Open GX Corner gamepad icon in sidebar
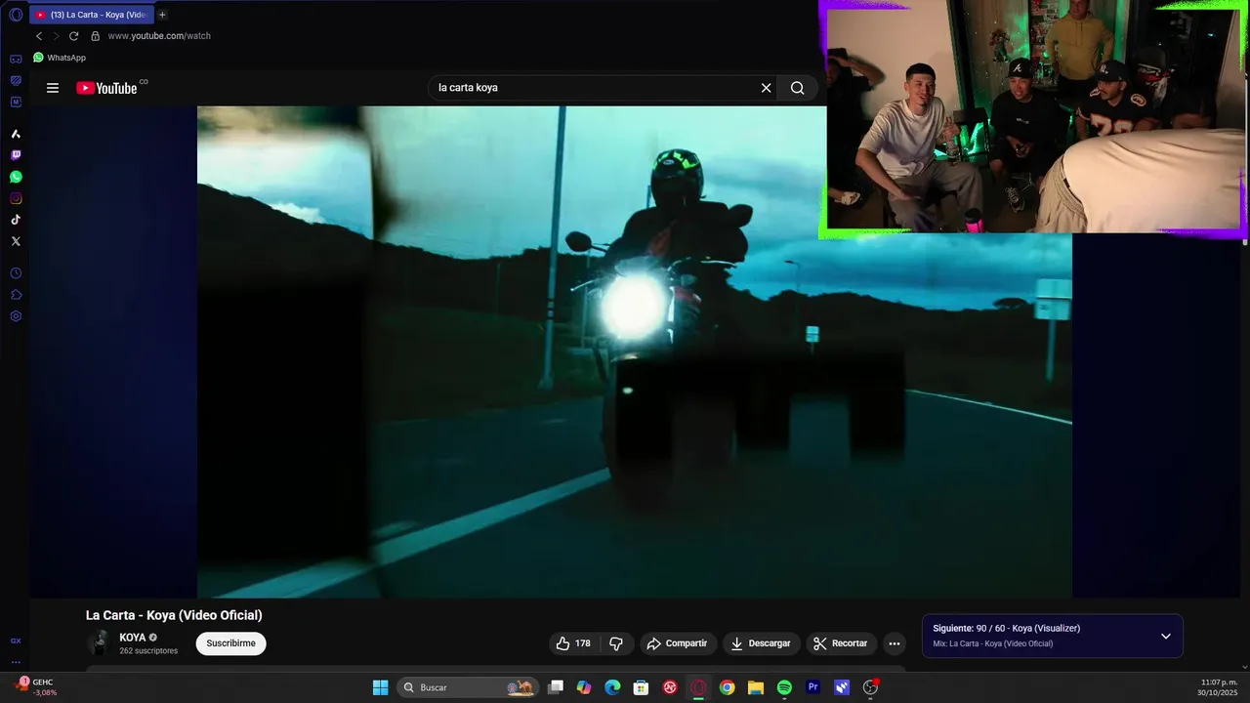Image resolution: width=1250 pixels, height=703 pixels. (x=16, y=59)
